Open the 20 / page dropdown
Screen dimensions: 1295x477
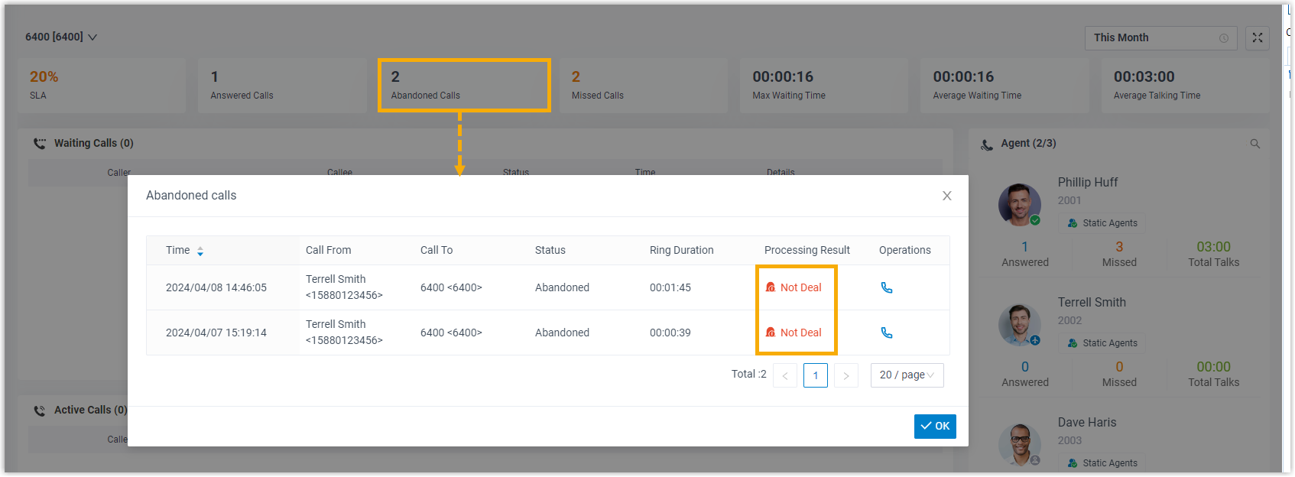tap(907, 375)
